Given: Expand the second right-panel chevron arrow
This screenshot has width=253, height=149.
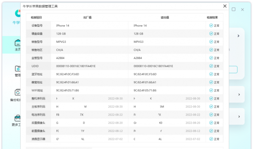Looking at the screenshot, I should point(239,95).
